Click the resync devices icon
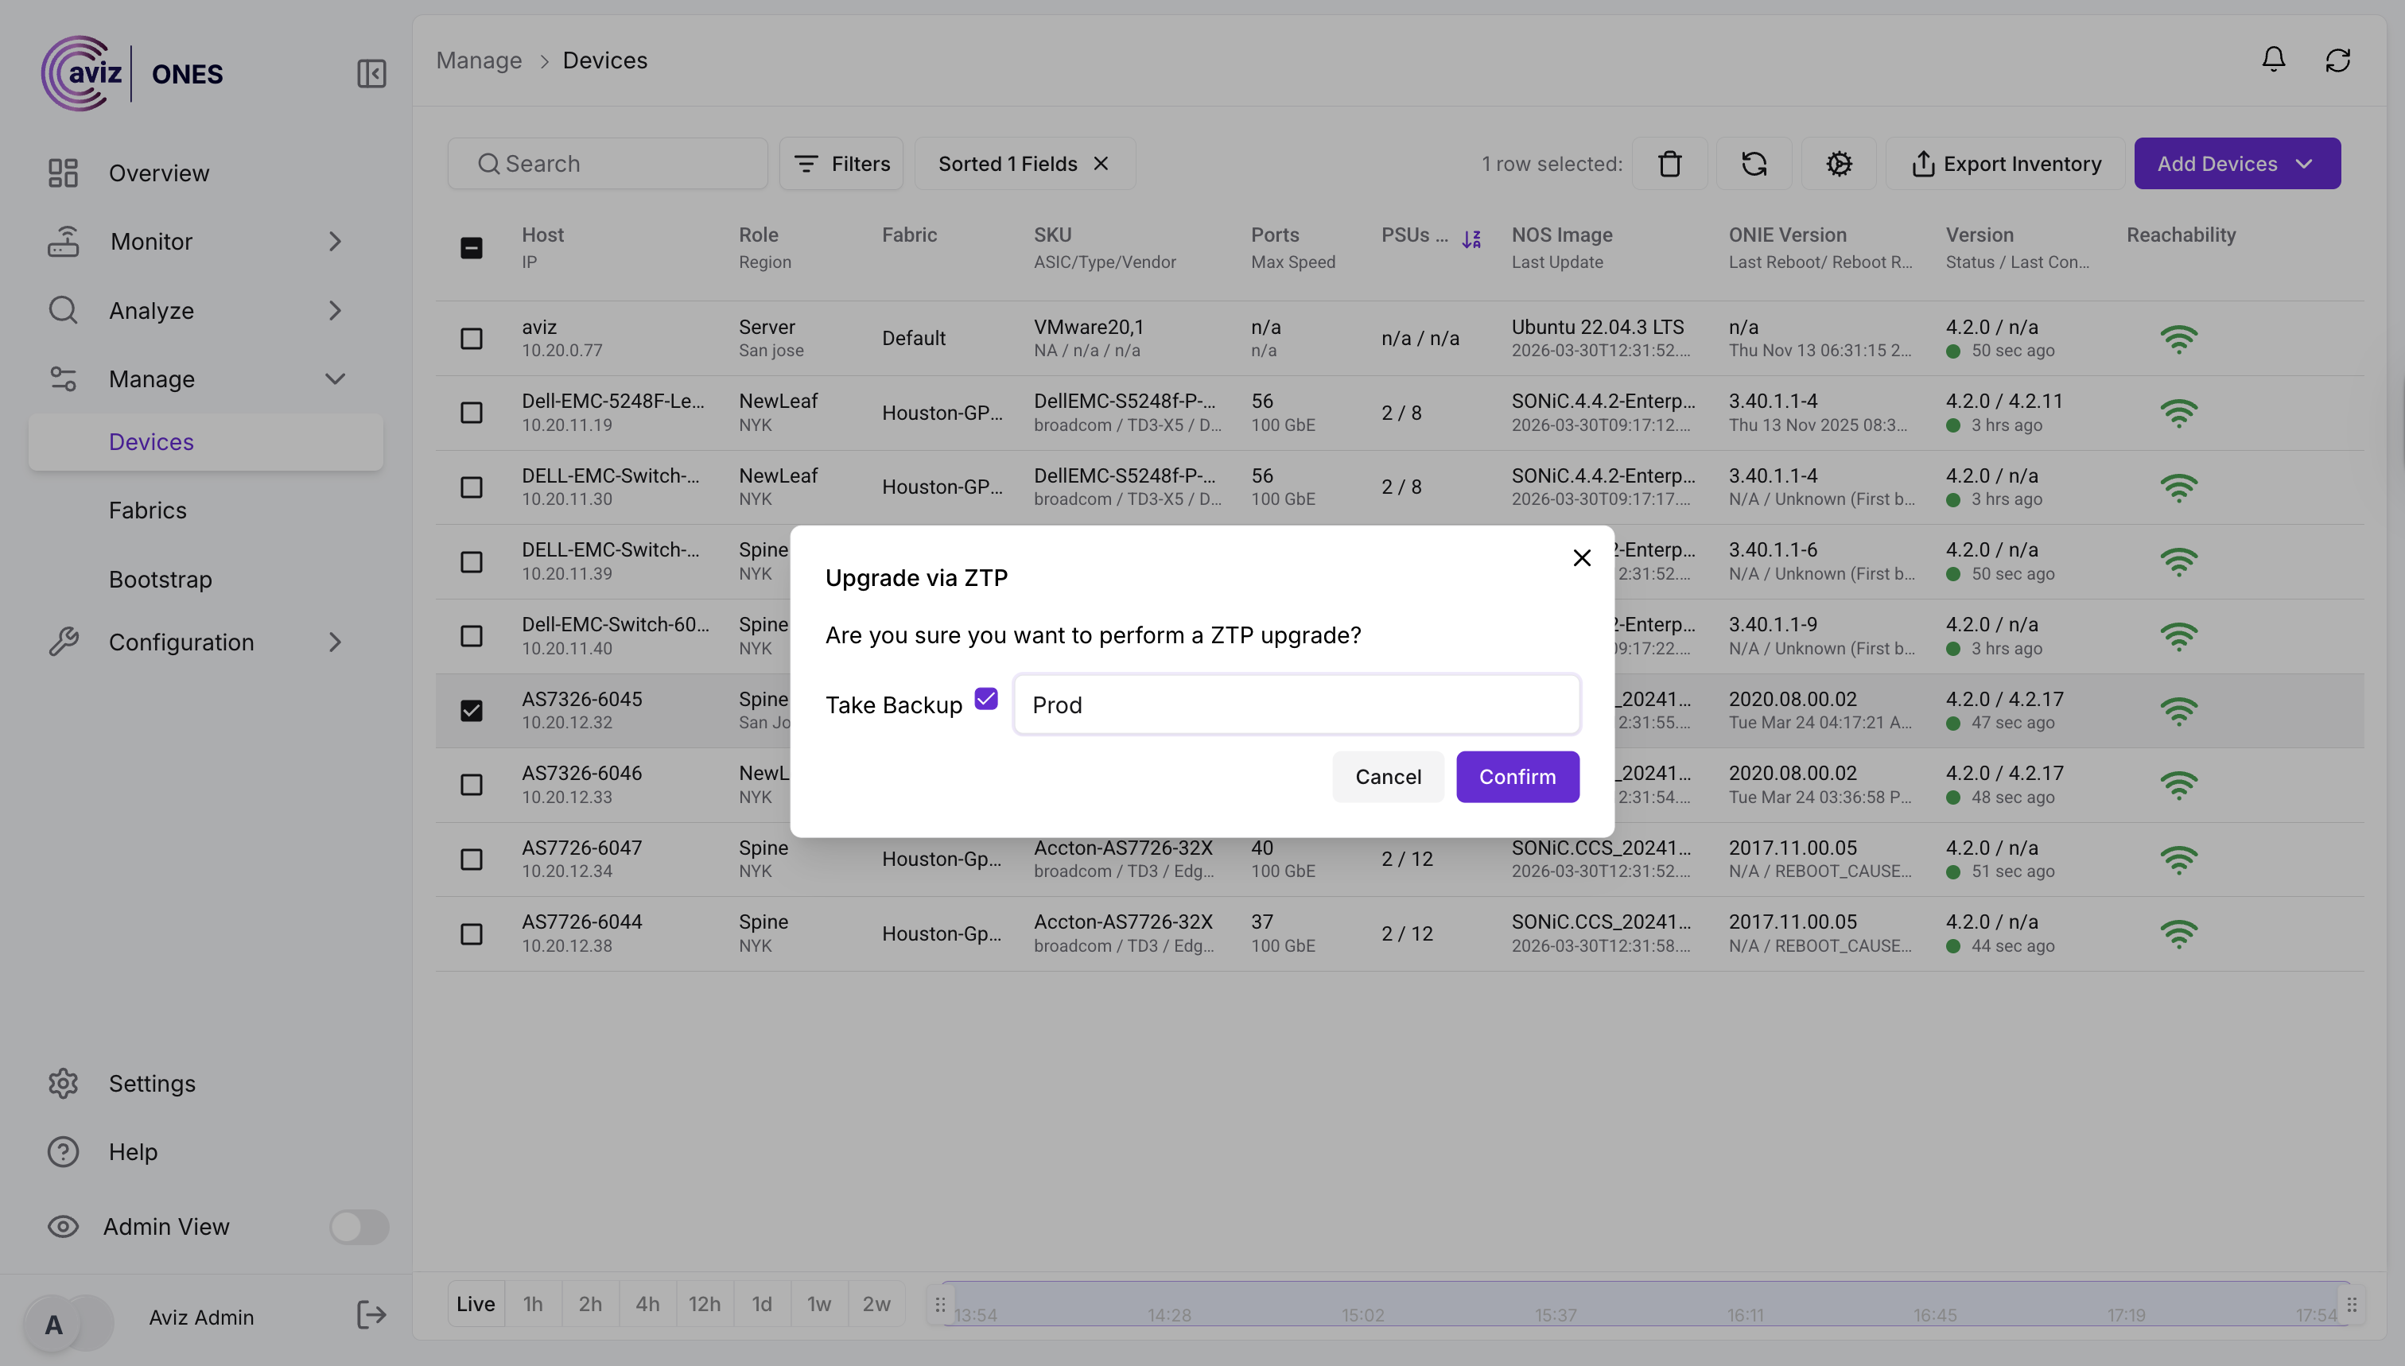The image size is (2405, 1366). [1754, 163]
